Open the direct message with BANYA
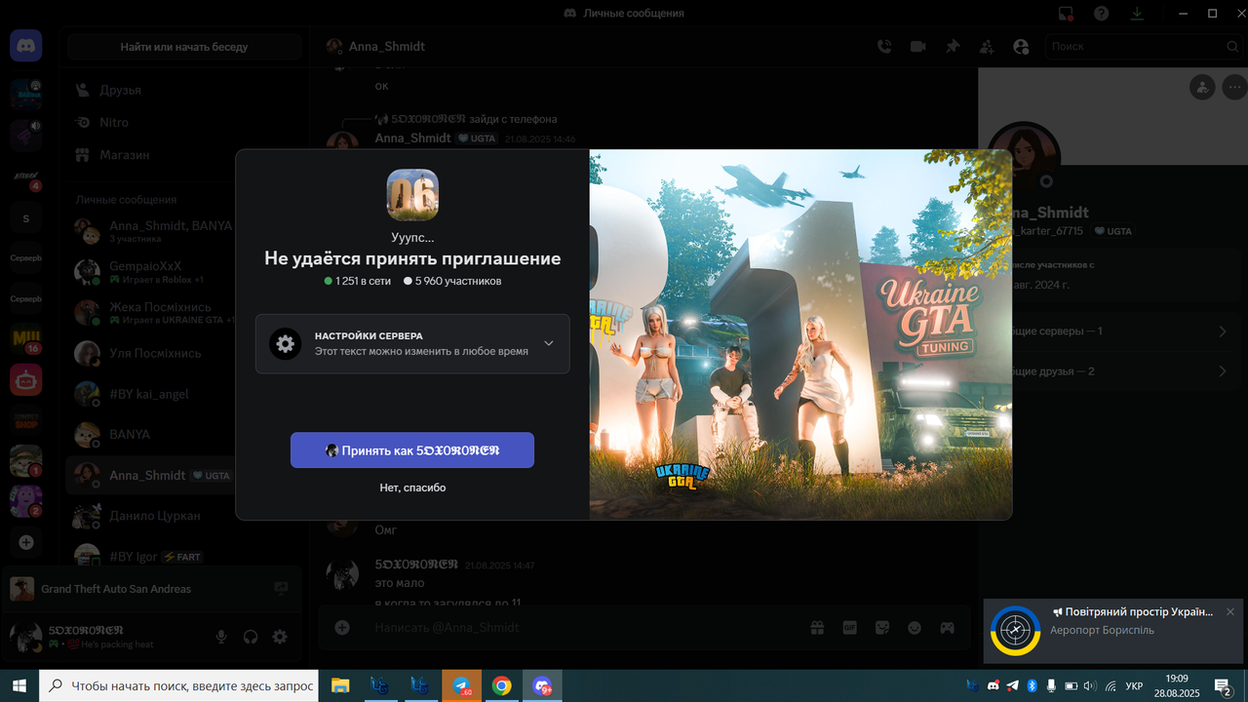This screenshot has width=1248, height=702. (151, 434)
